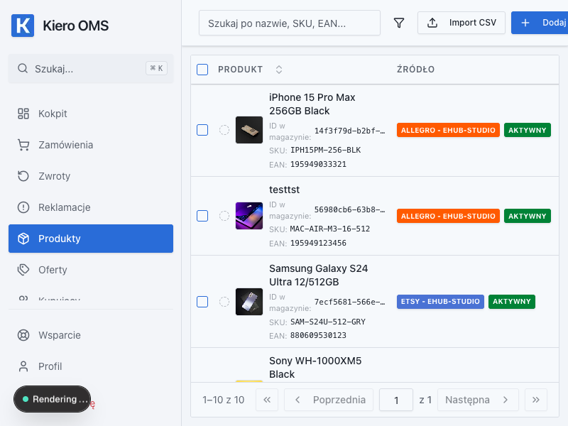
Task: Click the ALLEGRO - EHUB-STUDIO badge for testtst
Action: pos(448,216)
